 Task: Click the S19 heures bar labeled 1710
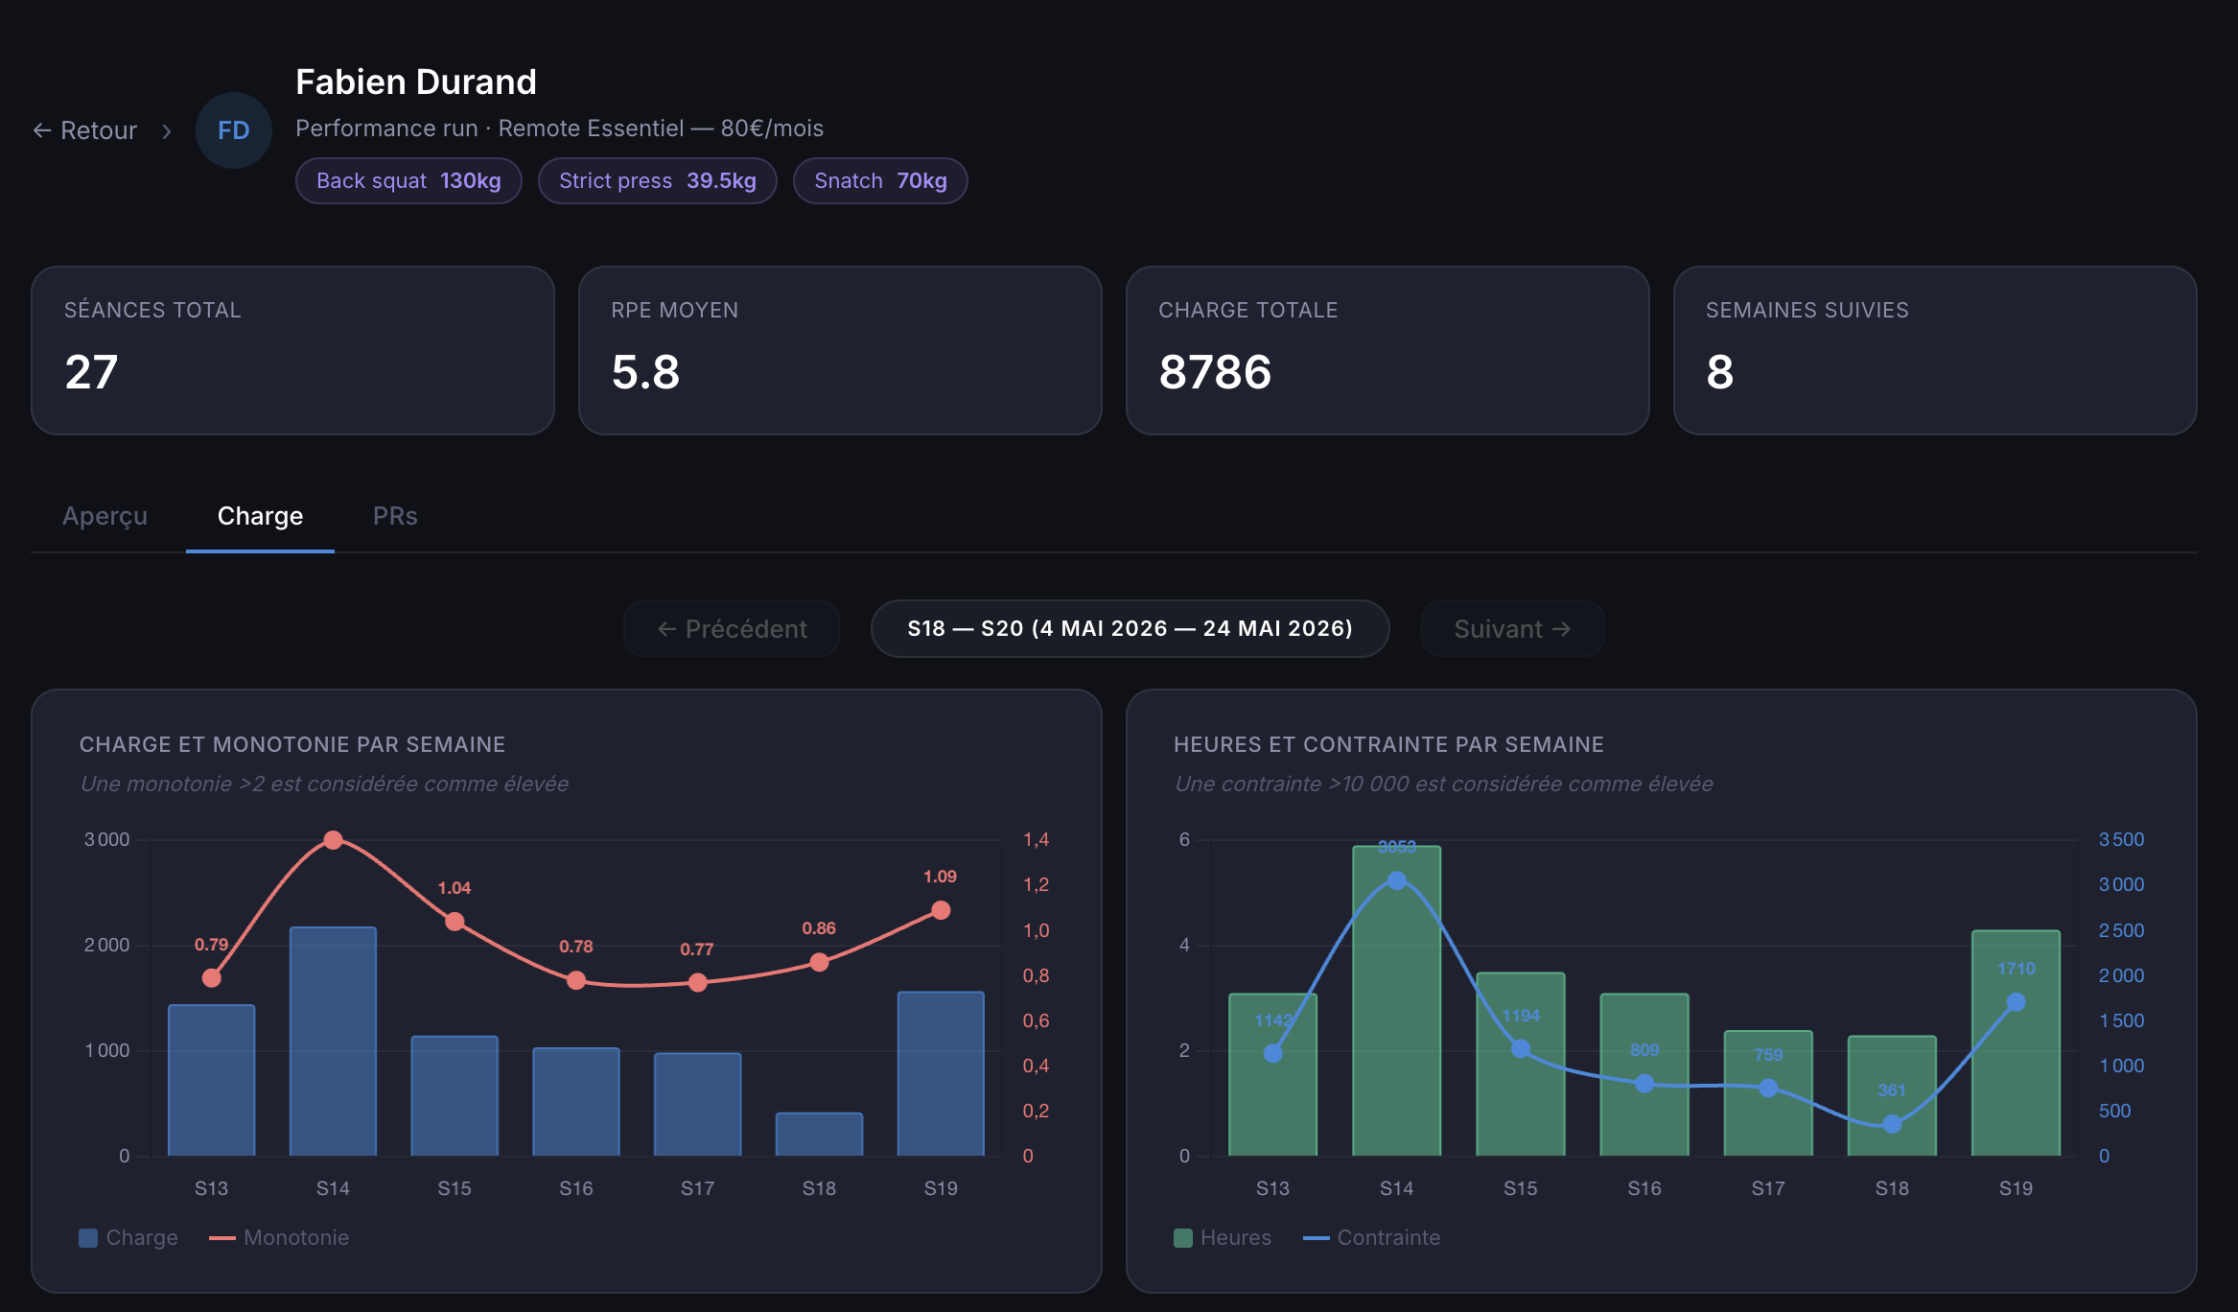coord(2016,1043)
